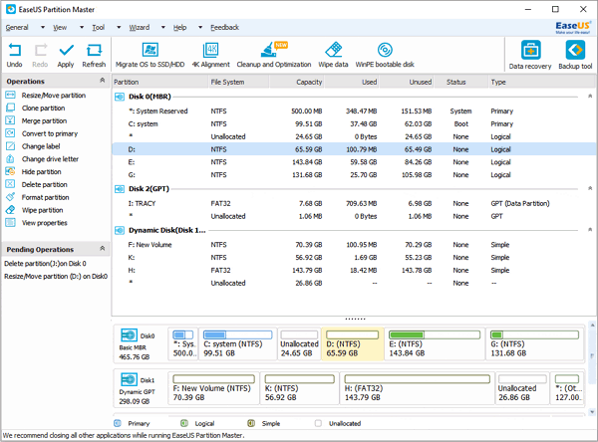Select the System Reserved partition row

pyautogui.click(x=354, y=110)
